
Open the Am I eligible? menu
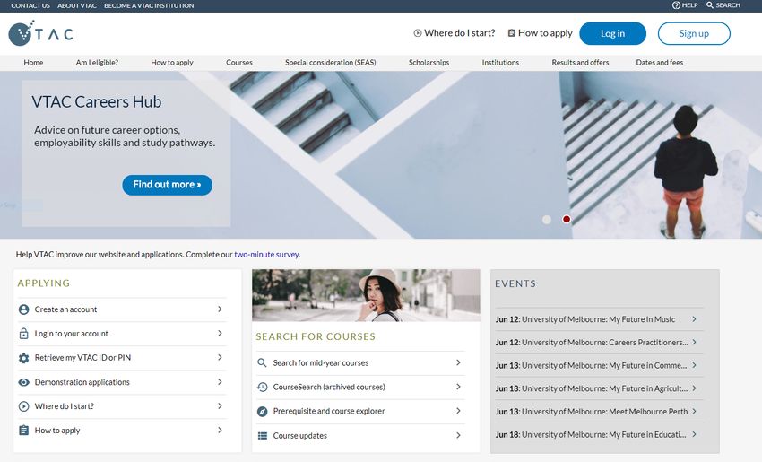(97, 62)
